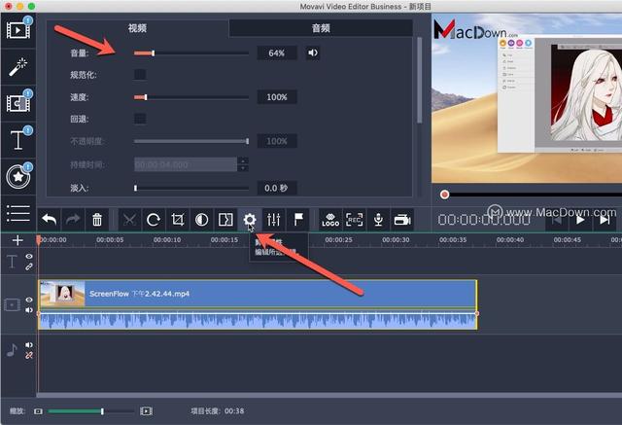The width and height of the screenshot is (622, 425).
Task: Open the Audio equalizer sliders icon
Action: (x=274, y=220)
